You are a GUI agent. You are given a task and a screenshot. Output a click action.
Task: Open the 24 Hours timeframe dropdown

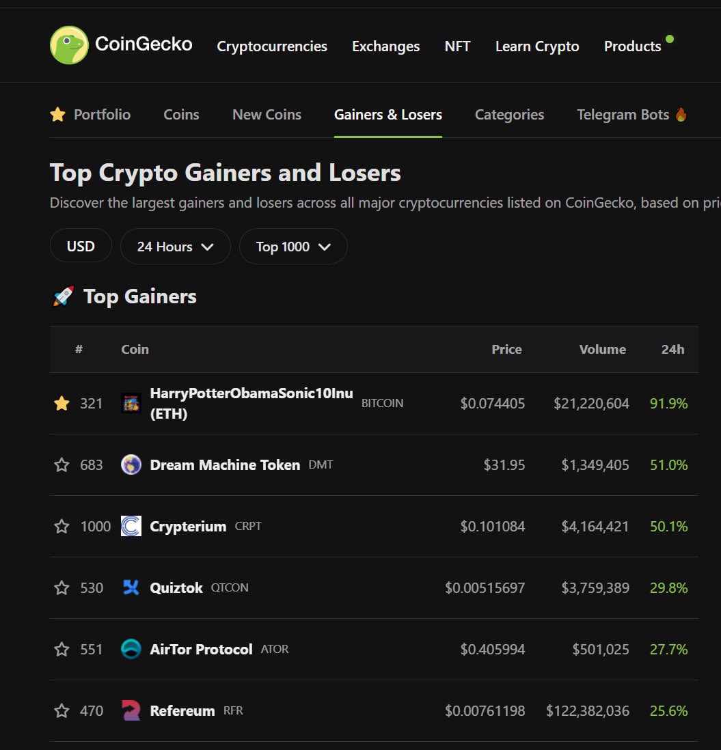(176, 247)
